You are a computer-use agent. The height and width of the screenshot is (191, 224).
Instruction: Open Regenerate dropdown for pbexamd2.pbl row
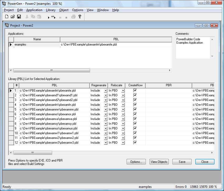106,100
